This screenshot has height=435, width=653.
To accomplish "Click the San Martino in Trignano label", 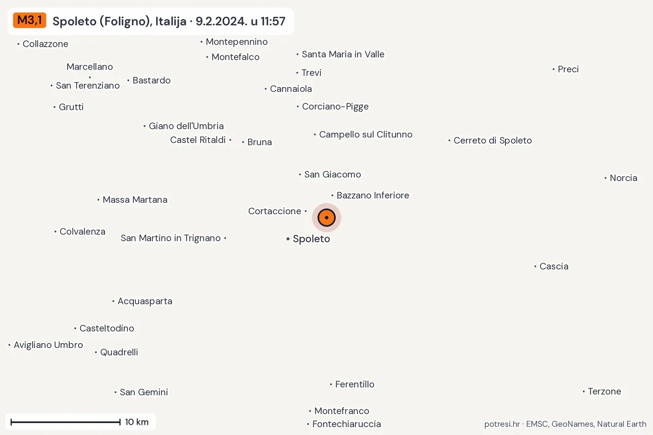I will coord(171,238).
